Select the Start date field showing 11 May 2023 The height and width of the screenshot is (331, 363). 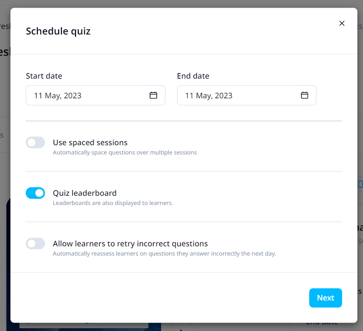80,95
